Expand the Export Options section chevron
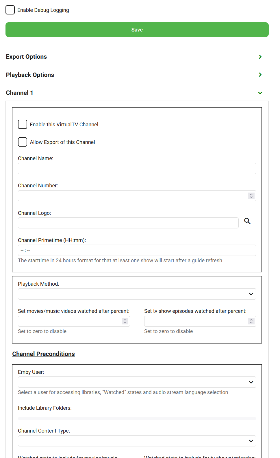This screenshot has width=280, height=458. (260, 57)
